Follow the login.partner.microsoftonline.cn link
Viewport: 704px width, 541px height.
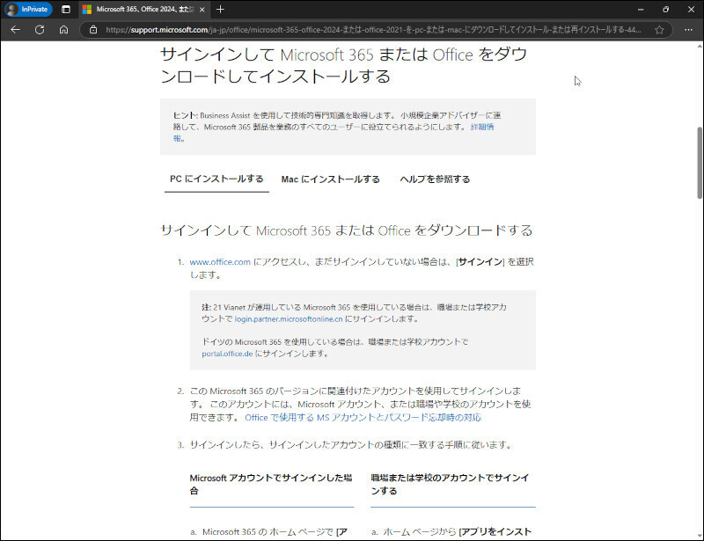(x=289, y=318)
